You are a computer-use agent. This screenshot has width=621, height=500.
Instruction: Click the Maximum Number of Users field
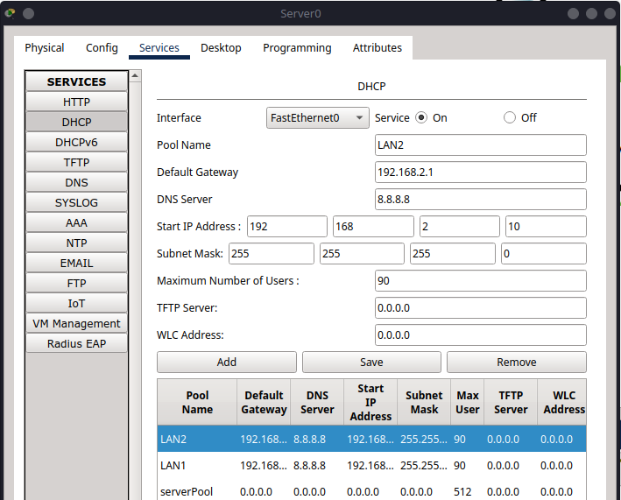(480, 280)
